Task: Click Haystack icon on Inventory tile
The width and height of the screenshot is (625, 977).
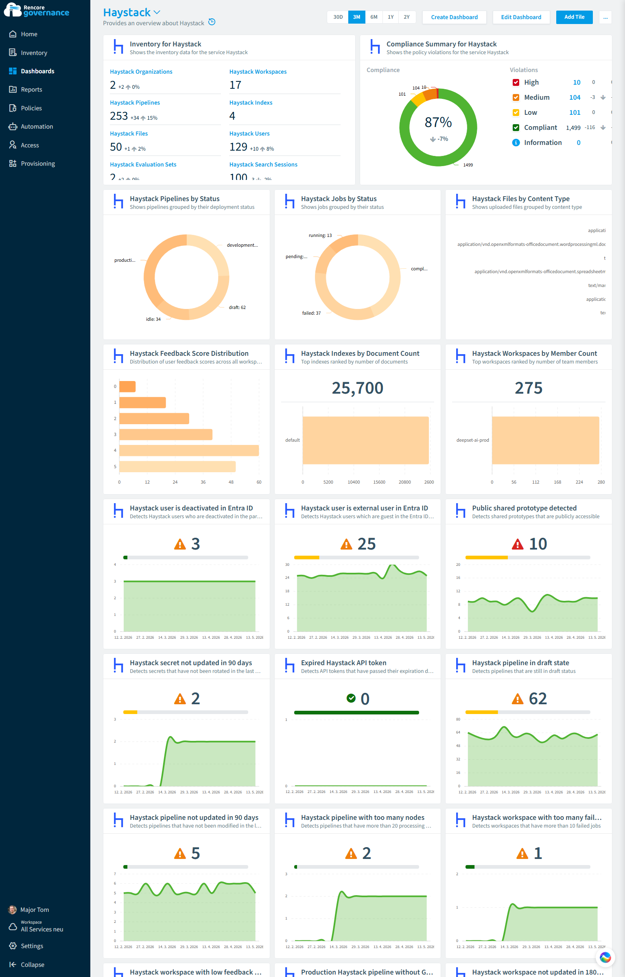Action: tap(118, 47)
